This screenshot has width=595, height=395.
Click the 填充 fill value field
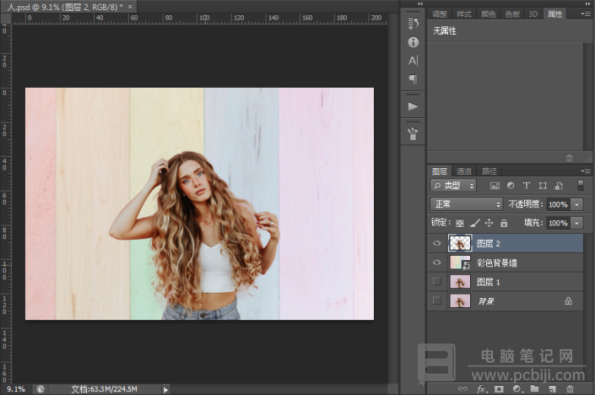pyautogui.click(x=558, y=223)
